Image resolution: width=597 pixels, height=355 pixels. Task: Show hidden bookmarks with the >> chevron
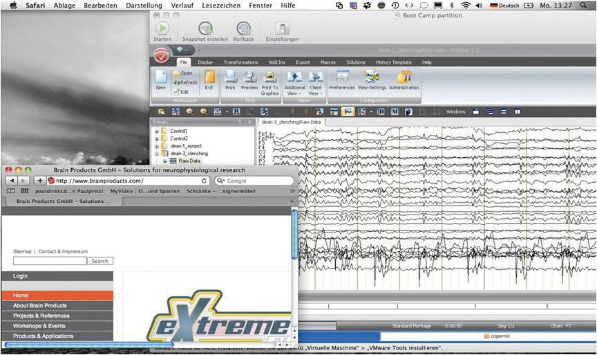292,191
